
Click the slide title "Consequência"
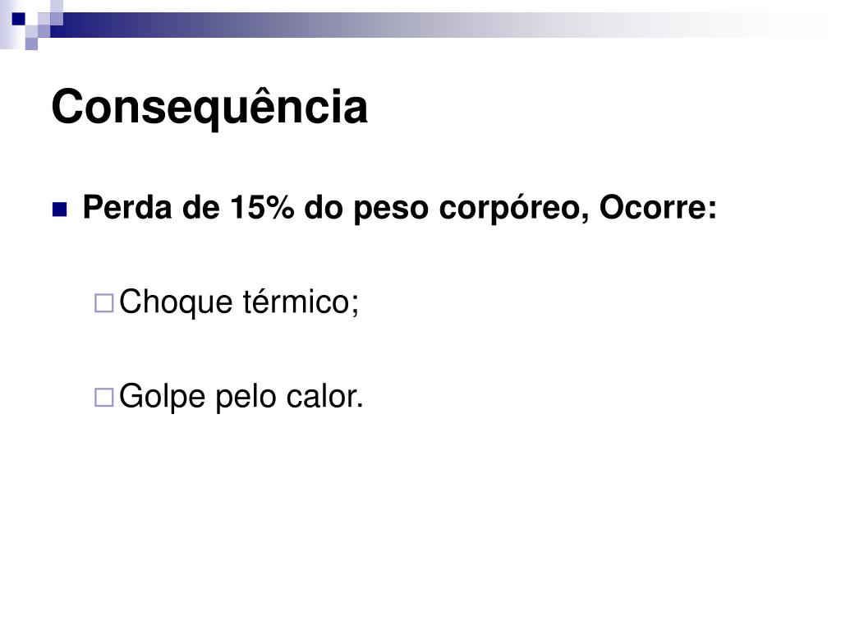209,108
